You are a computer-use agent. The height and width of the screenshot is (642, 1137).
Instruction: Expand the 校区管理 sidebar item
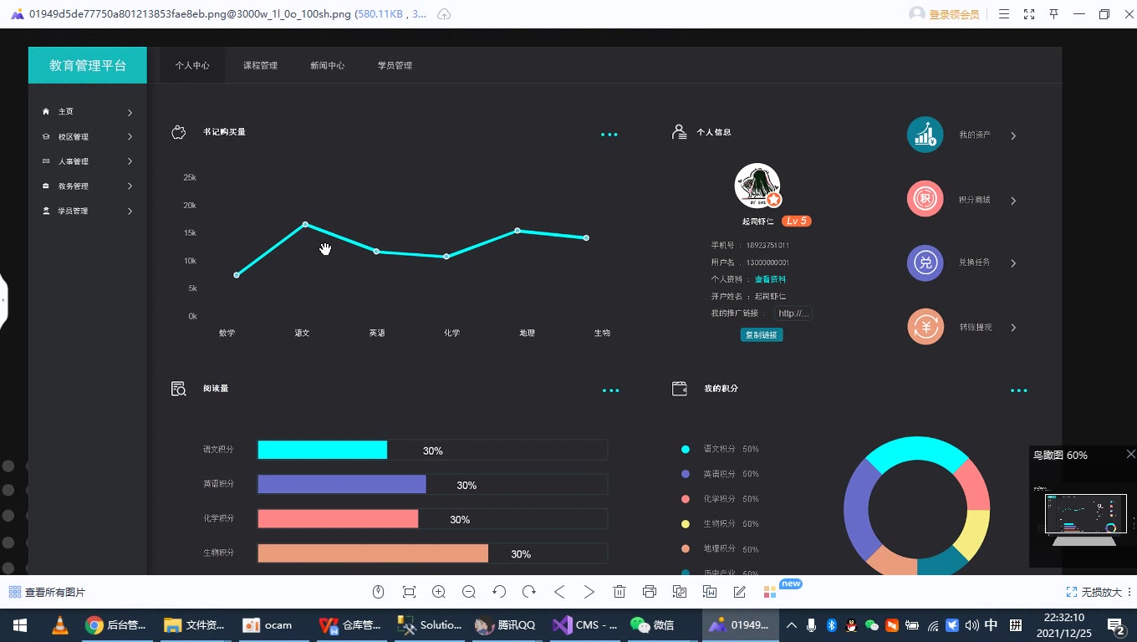tap(87, 136)
